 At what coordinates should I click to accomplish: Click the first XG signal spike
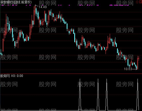[x=80, y=94]
